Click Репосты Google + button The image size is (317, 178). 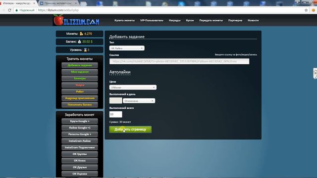[80, 134]
